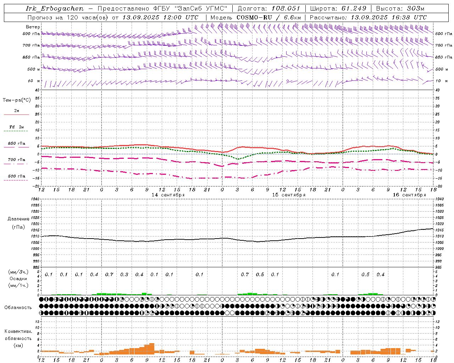Click the '0.3' precipitation value
The height and width of the screenshot is (363, 454).
124,274
